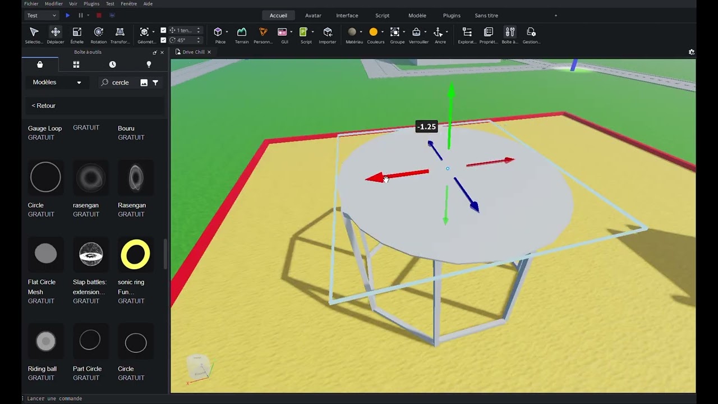This screenshot has width=718, height=404.
Task: Open the Matériau picker
Action: (x=352, y=35)
